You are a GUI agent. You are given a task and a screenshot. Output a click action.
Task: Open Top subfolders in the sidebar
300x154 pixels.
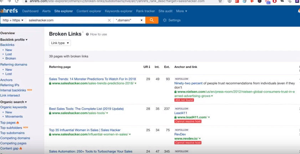pyautogui.click(x=11, y=128)
